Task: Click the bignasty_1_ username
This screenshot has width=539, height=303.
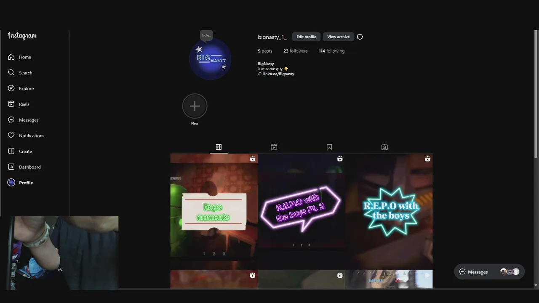Action: tap(272, 37)
